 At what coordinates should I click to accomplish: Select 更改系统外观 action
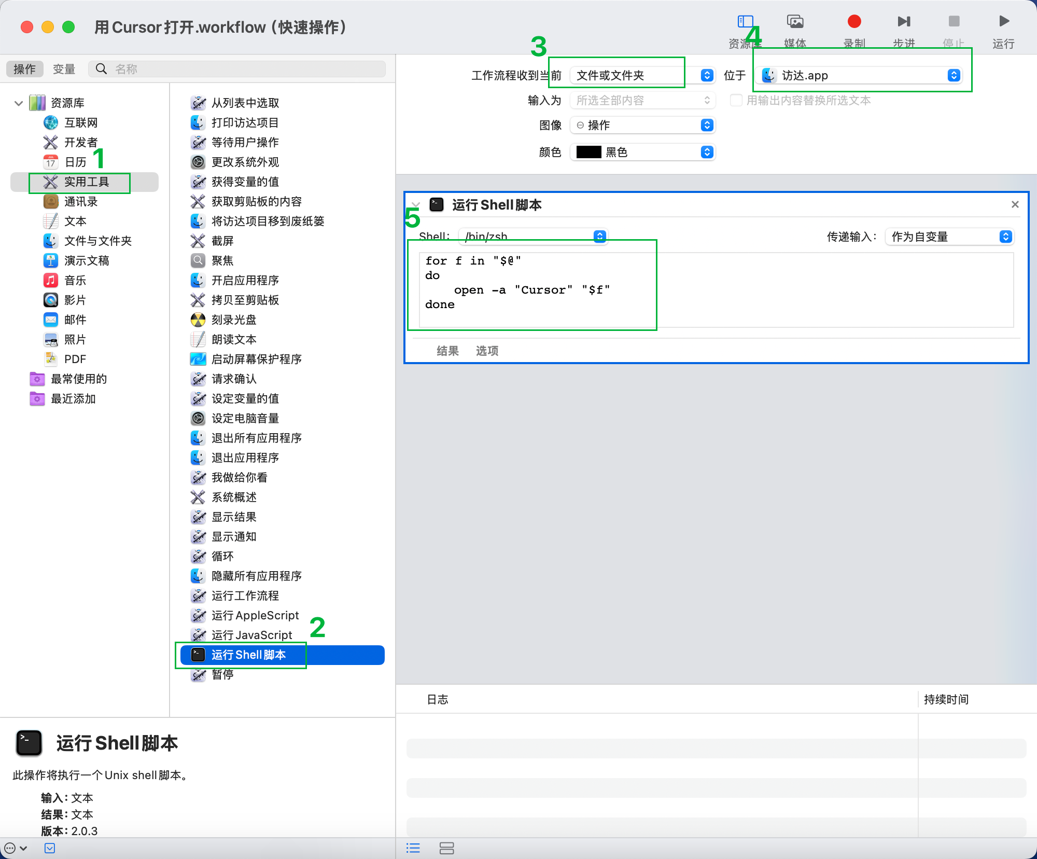[x=245, y=162]
